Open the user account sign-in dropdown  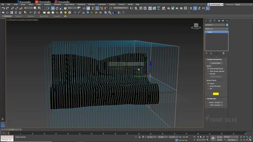point(215,4)
